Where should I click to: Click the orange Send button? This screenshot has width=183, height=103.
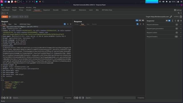(5, 17)
